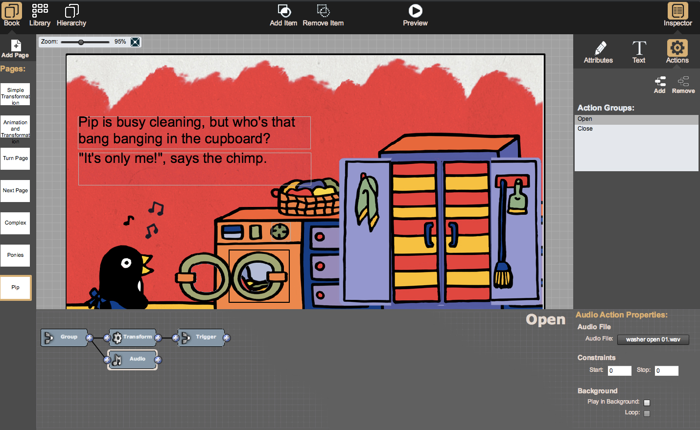This screenshot has width=700, height=430.
Task: Choose audio file washer open 01.wav
Action: (x=653, y=339)
